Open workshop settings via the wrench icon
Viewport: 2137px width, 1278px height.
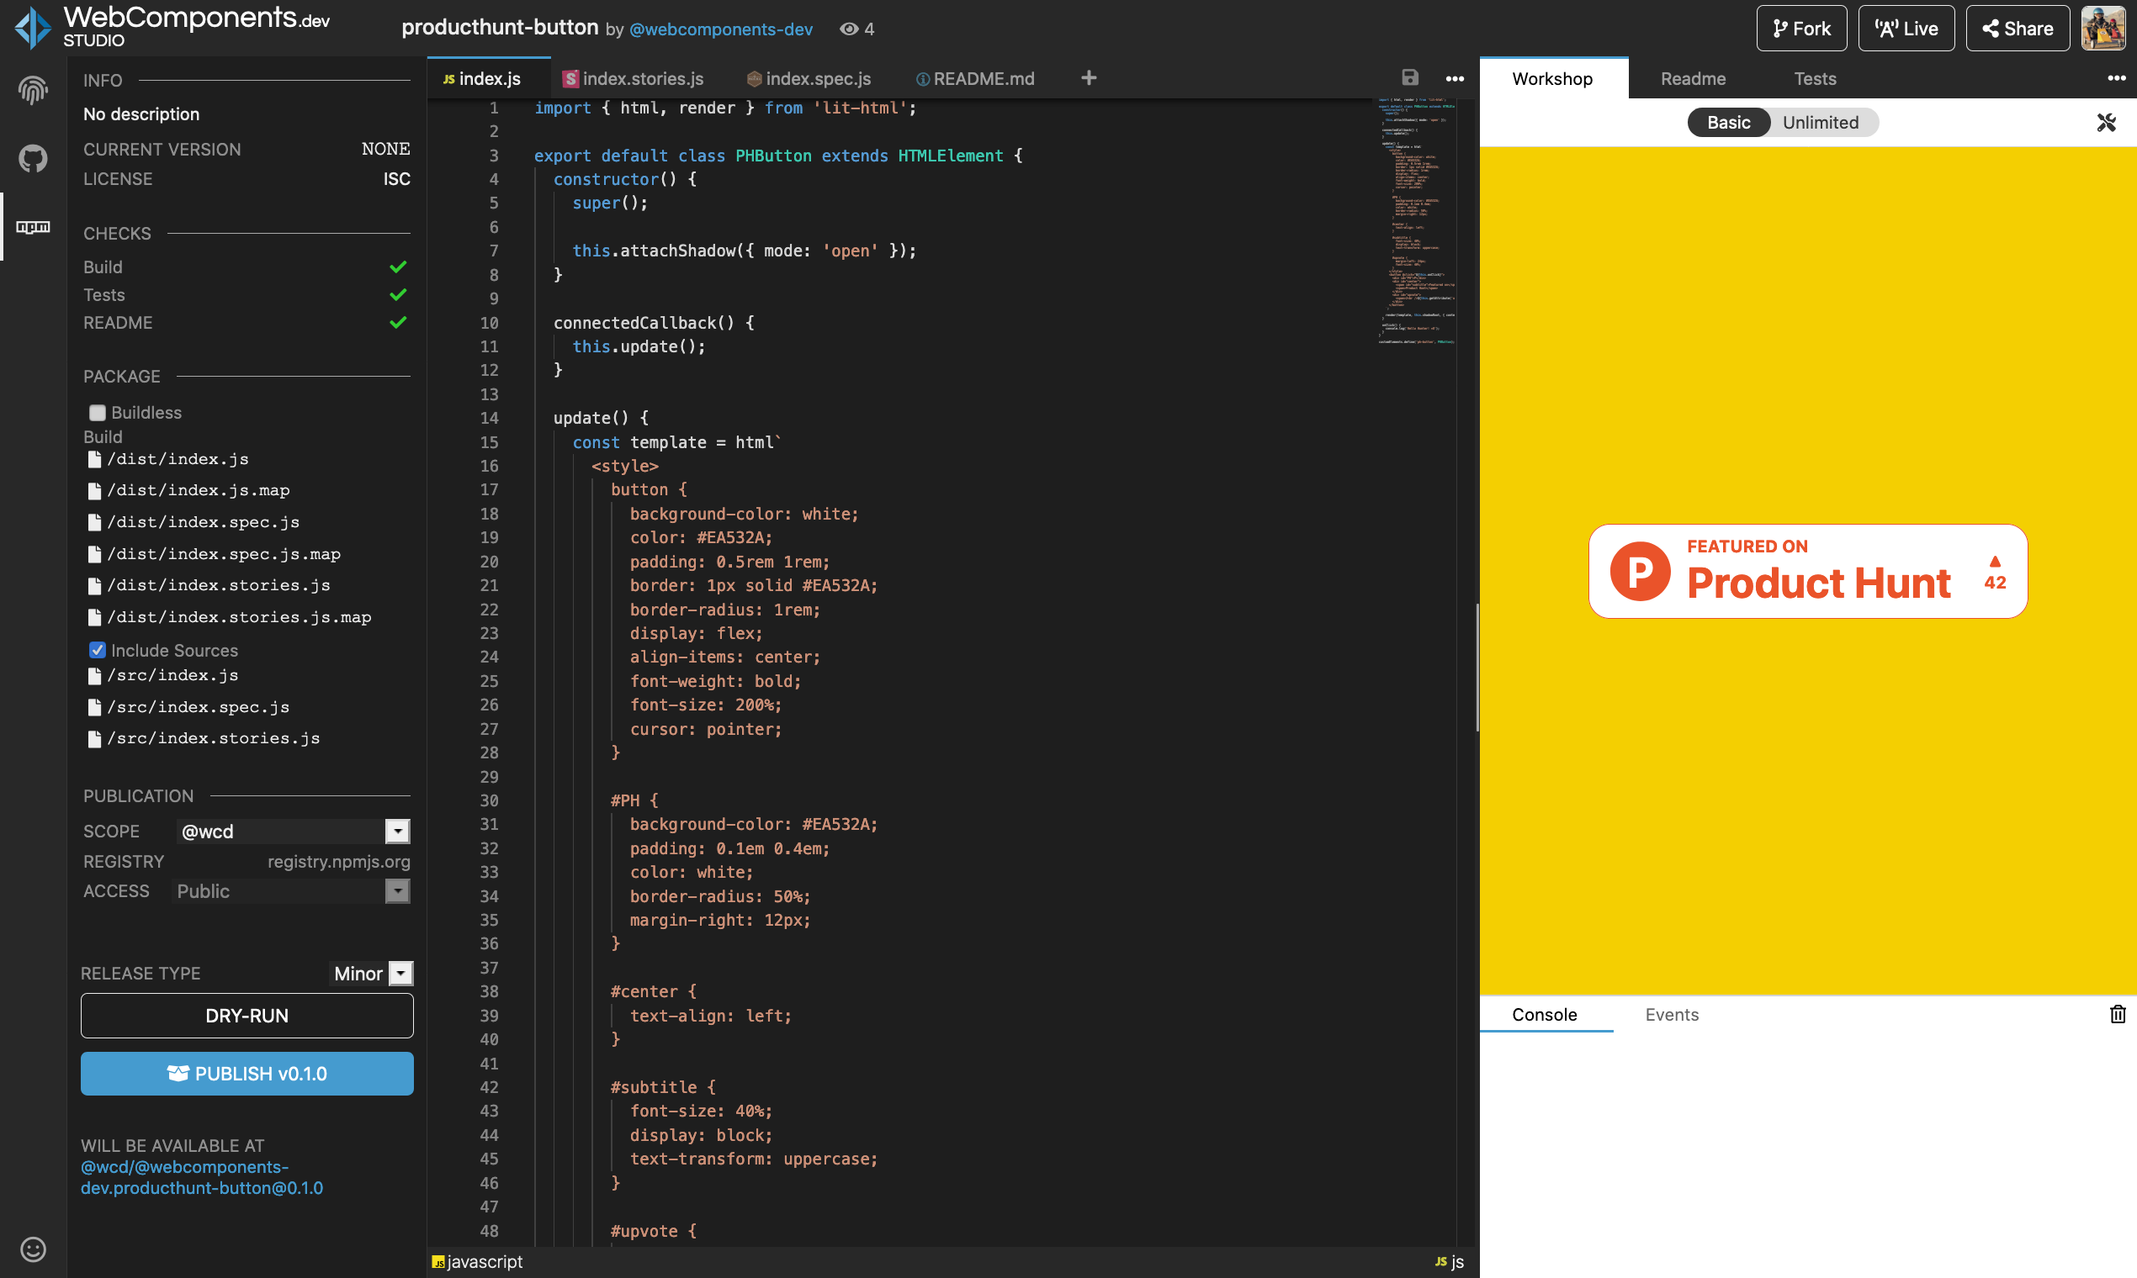click(x=2107, y=121)
